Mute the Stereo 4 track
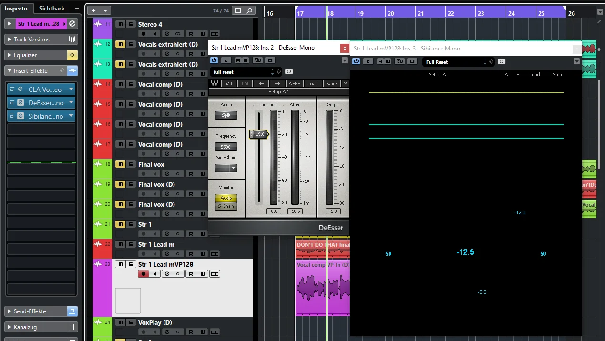 (x=120, y=24)
